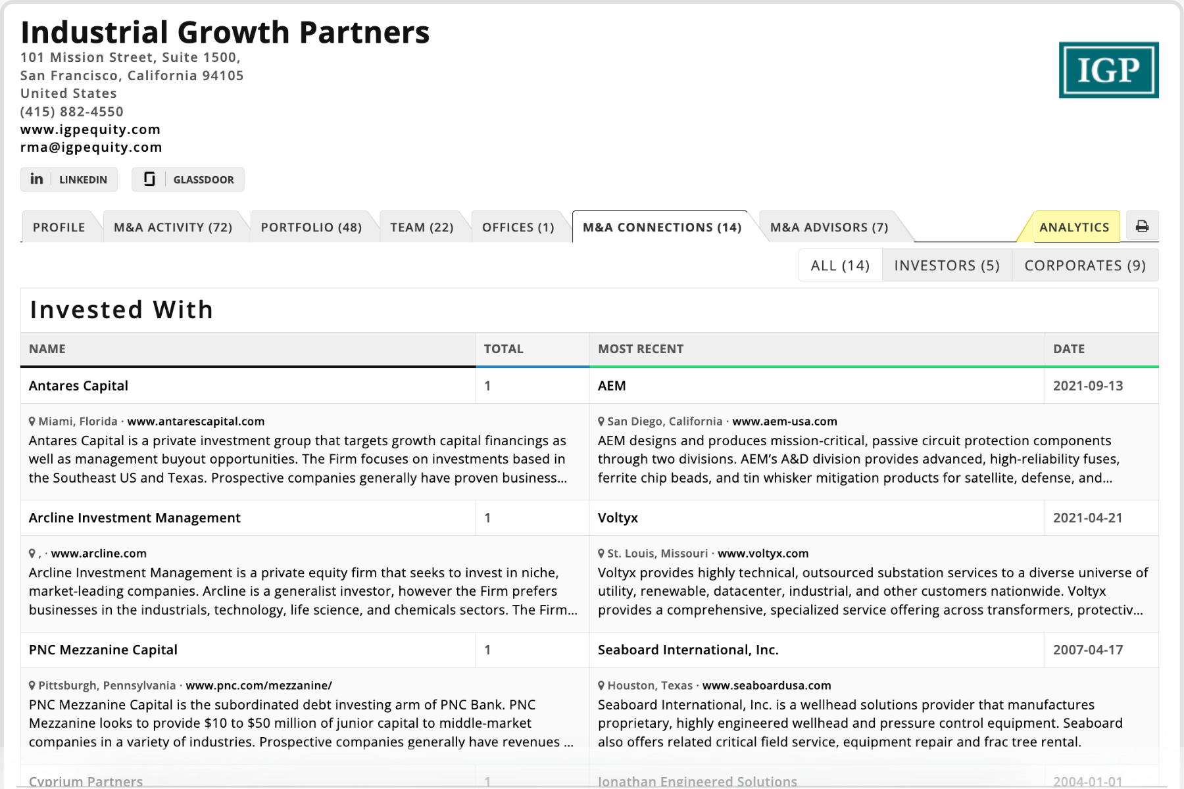Open the Glassdoor page button
The width and height of the screenshot is (1184, 789).
[x=188, y=179]
